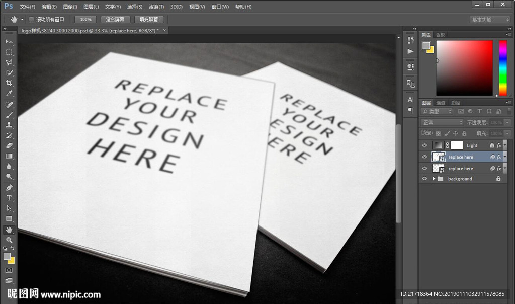Expand the background layer group

point(434,179)
